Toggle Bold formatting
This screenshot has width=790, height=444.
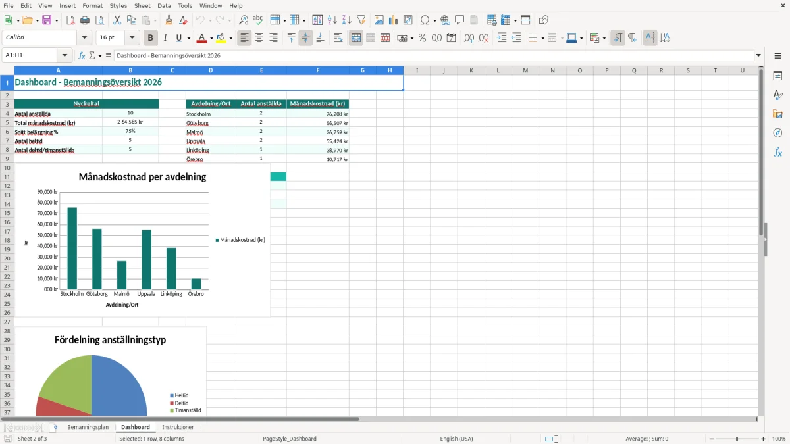point(151,38)
